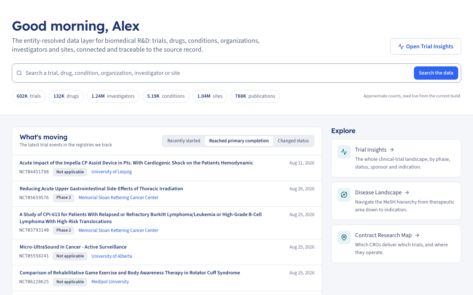
Task: Click the Search the data button
Action: [x=436, y=73]
